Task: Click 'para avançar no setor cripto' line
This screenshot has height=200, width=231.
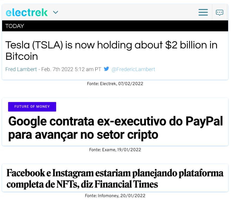Action: [x=83, y=135]
